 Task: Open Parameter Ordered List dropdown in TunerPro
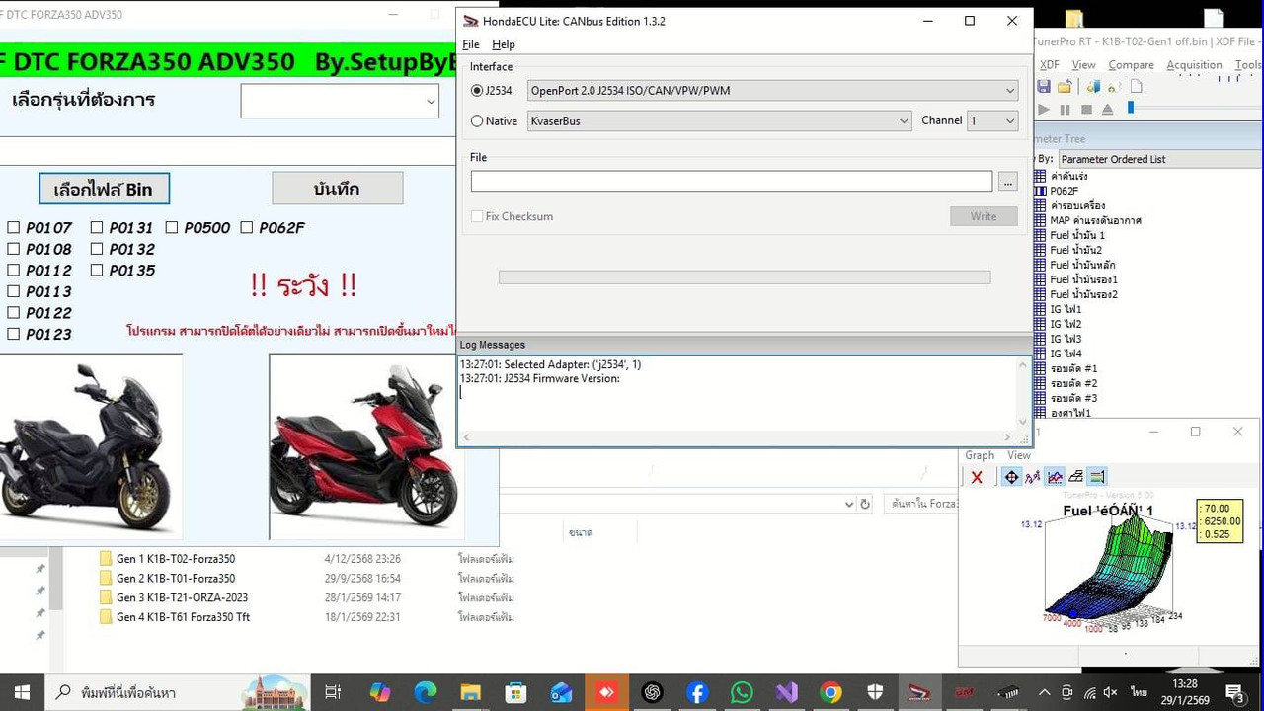pyautogui.click(x=1160, y=159)
